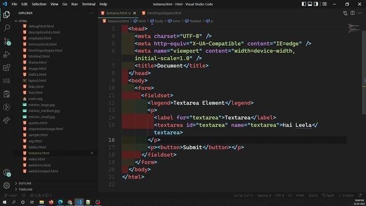Close the textarea.html tab

(x=134, y=13)
